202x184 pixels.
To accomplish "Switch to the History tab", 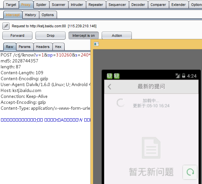I will [x=30, y=15].
